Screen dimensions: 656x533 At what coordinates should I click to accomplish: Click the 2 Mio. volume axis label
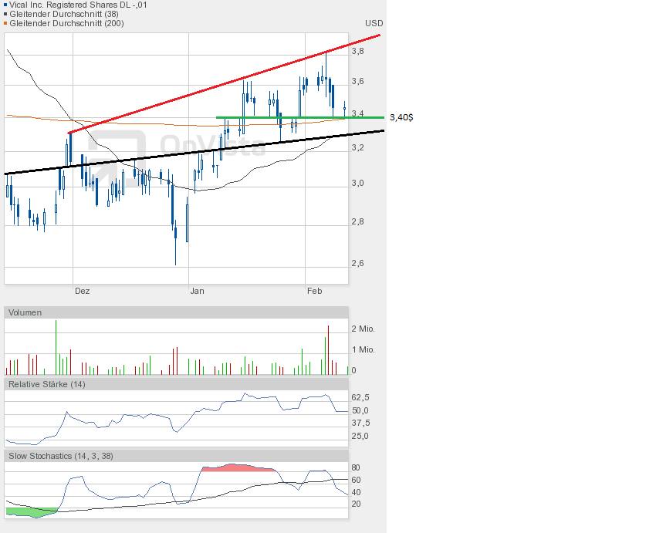[363, 329]
